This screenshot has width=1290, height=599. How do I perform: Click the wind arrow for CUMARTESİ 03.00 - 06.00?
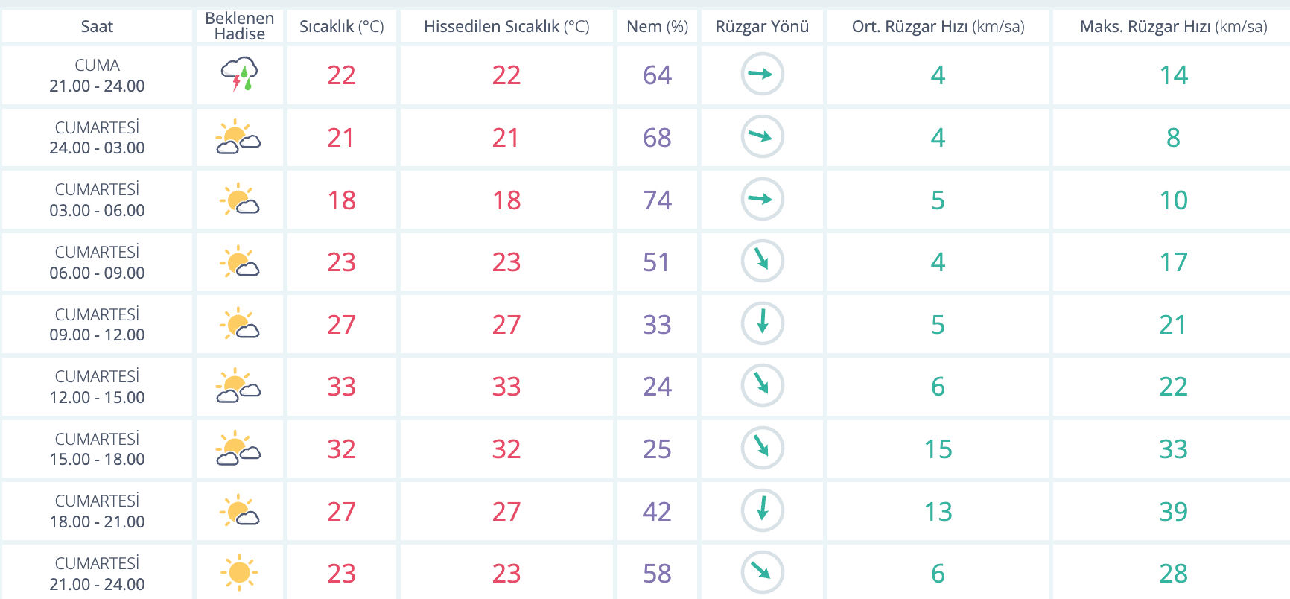pyautogui.click(x=762, y=200)
